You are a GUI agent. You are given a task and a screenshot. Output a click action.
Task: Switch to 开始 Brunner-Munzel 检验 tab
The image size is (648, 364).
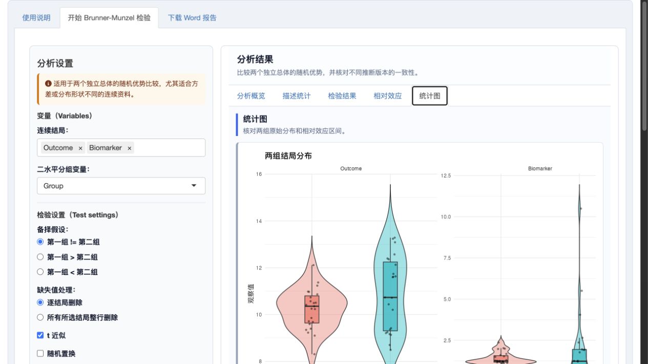(109, 17)
